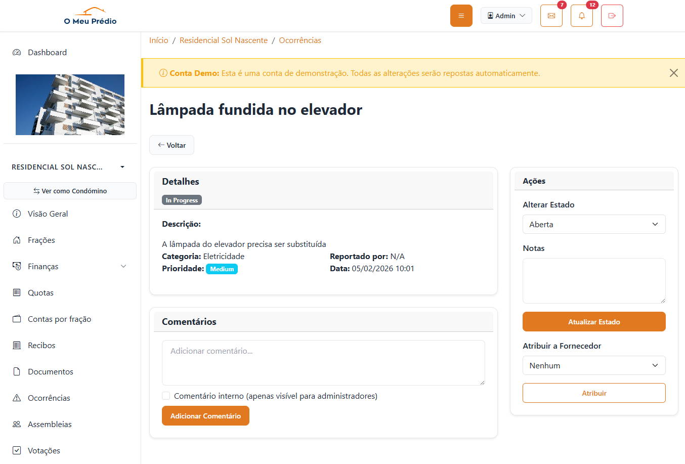Click inside the Adicionar comentário text area

[323, 362]
